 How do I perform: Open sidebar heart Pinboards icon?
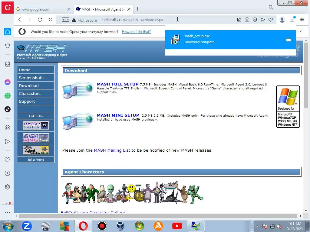(x=7, y=159)
